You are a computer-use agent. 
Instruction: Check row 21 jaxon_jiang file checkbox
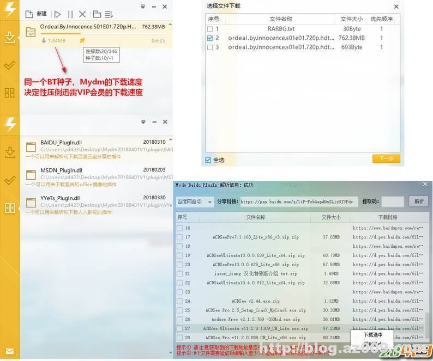pos(180,274)
